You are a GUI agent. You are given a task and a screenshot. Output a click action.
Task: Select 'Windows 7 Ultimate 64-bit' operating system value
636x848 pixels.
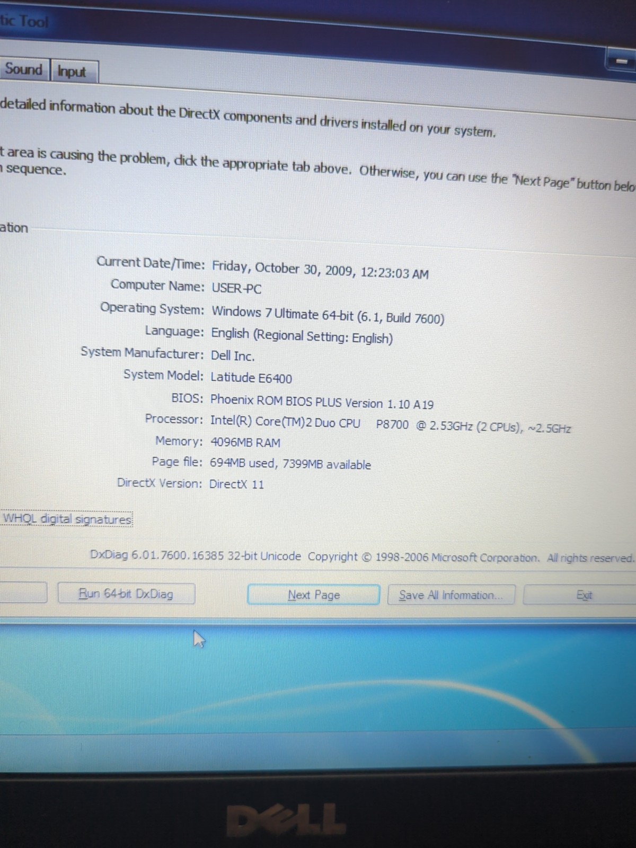[328, 315]
